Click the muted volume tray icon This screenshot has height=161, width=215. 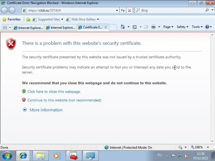coord(187,156)
